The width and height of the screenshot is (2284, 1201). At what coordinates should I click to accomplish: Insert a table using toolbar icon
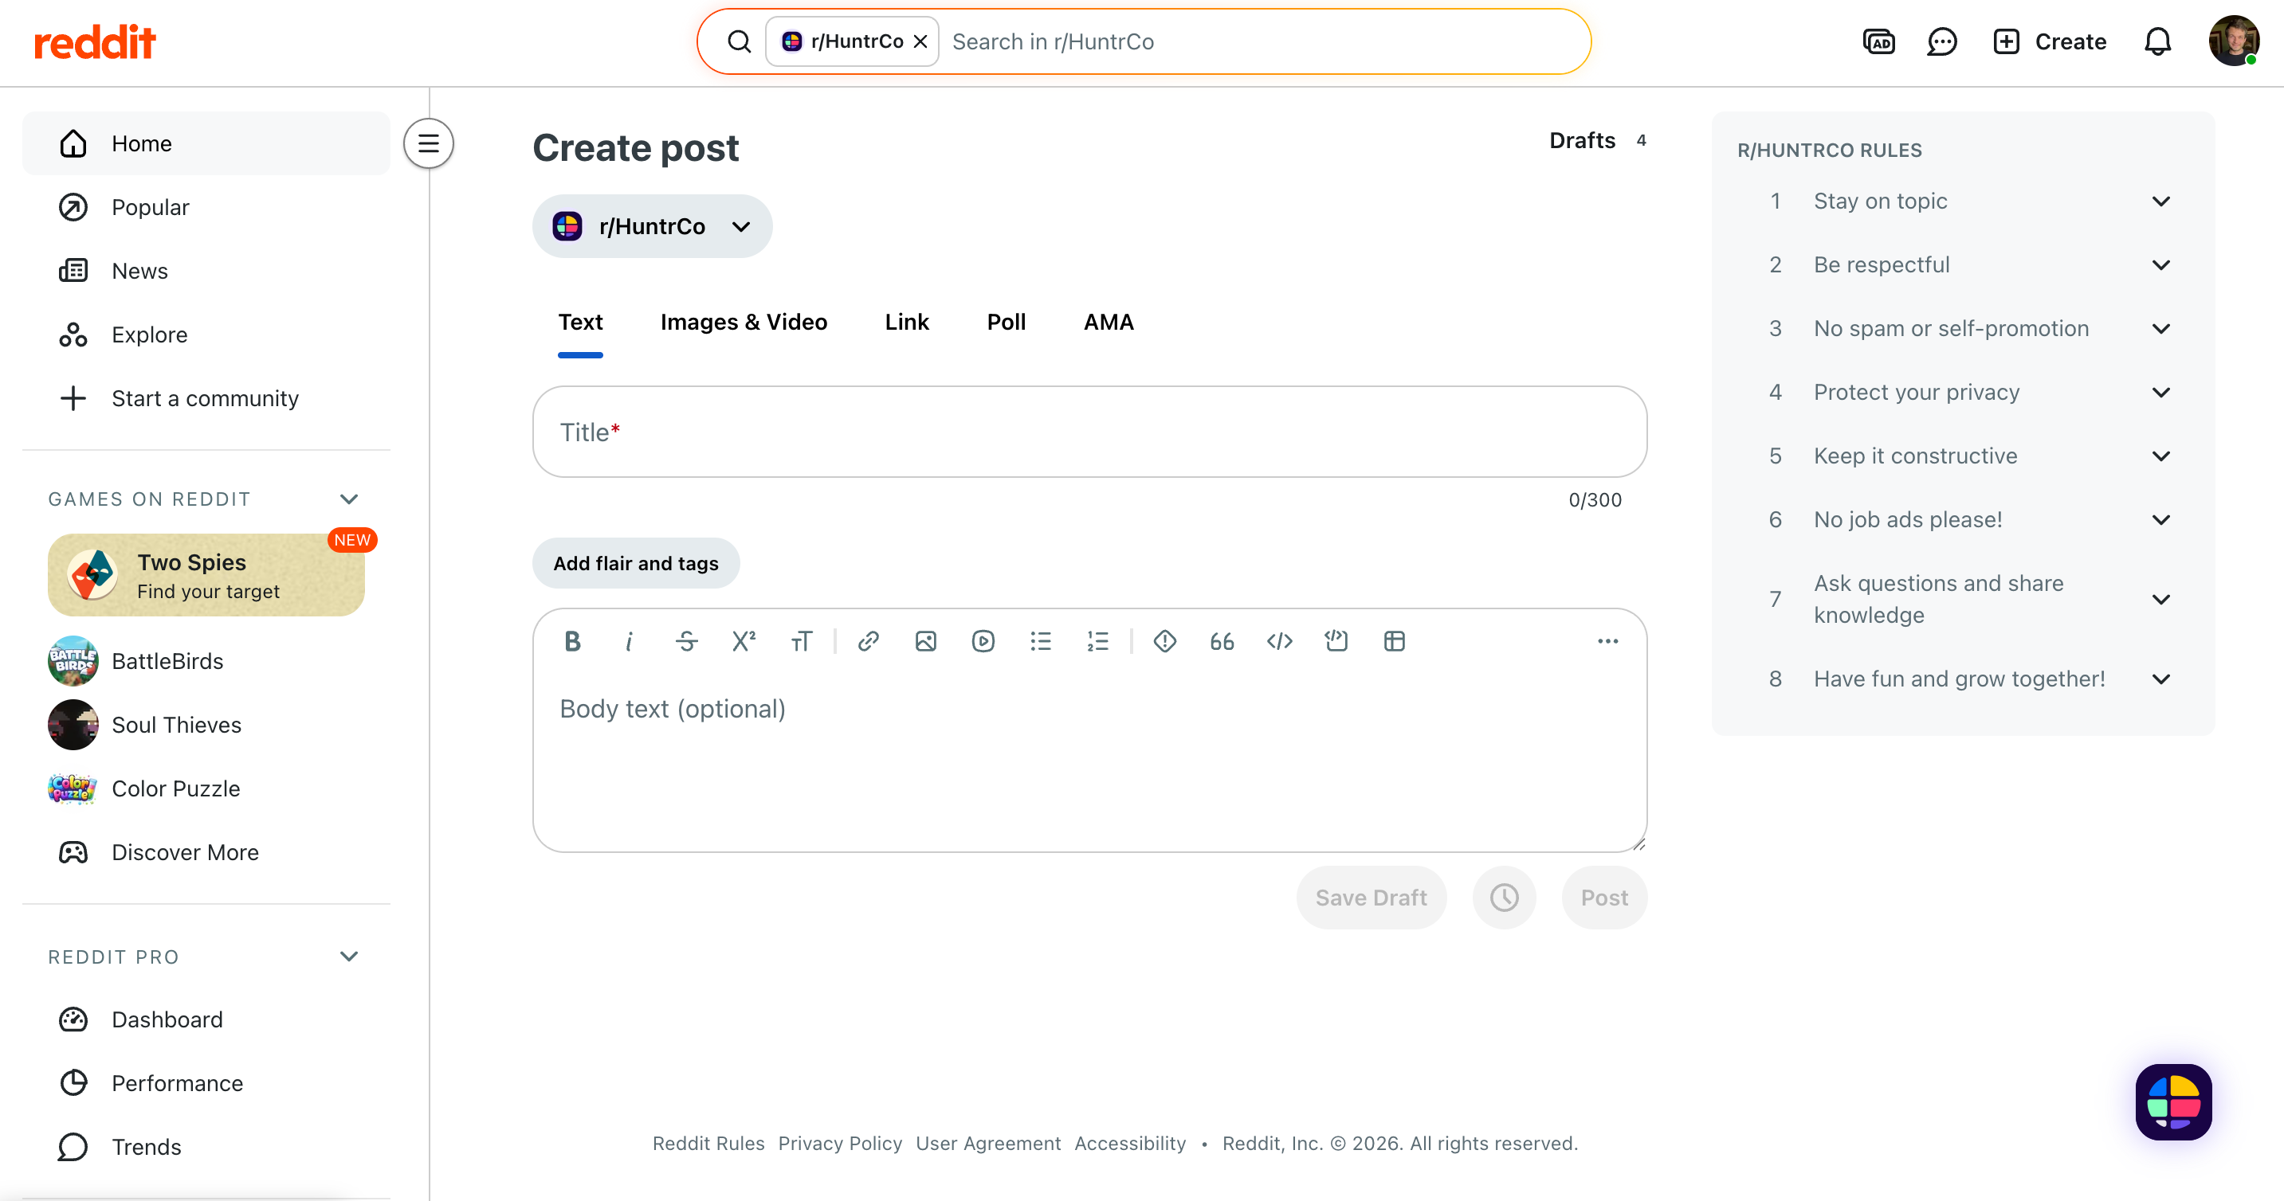(1394, 641)
